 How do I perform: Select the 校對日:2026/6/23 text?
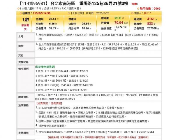click(x=98, y=13)
